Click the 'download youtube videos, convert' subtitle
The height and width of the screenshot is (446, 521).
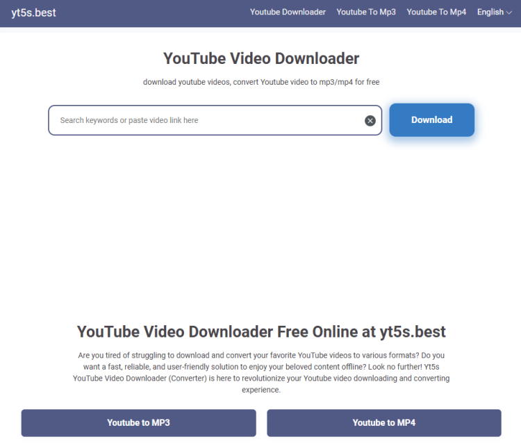pos(261,82)
